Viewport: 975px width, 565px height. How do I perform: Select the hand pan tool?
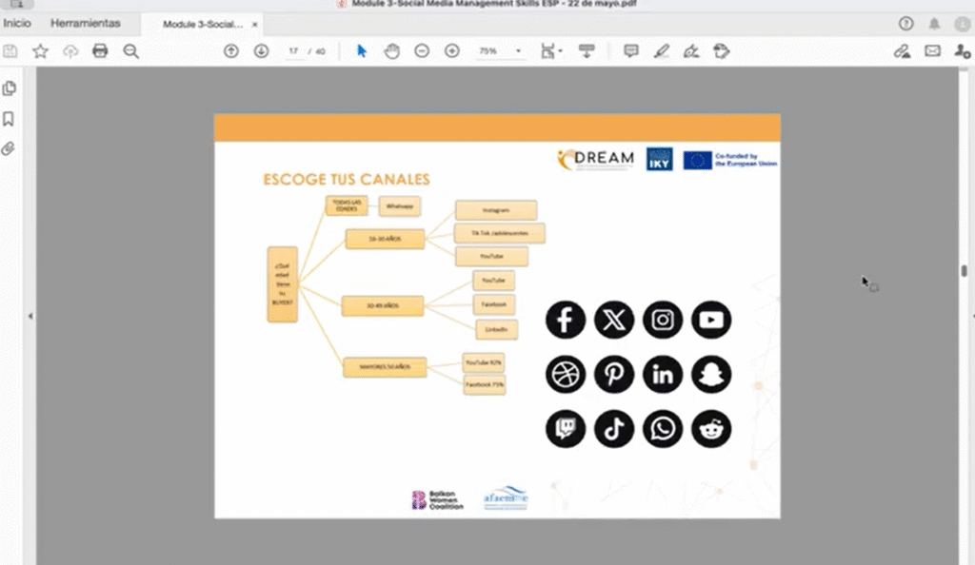[x=391, y=51]
